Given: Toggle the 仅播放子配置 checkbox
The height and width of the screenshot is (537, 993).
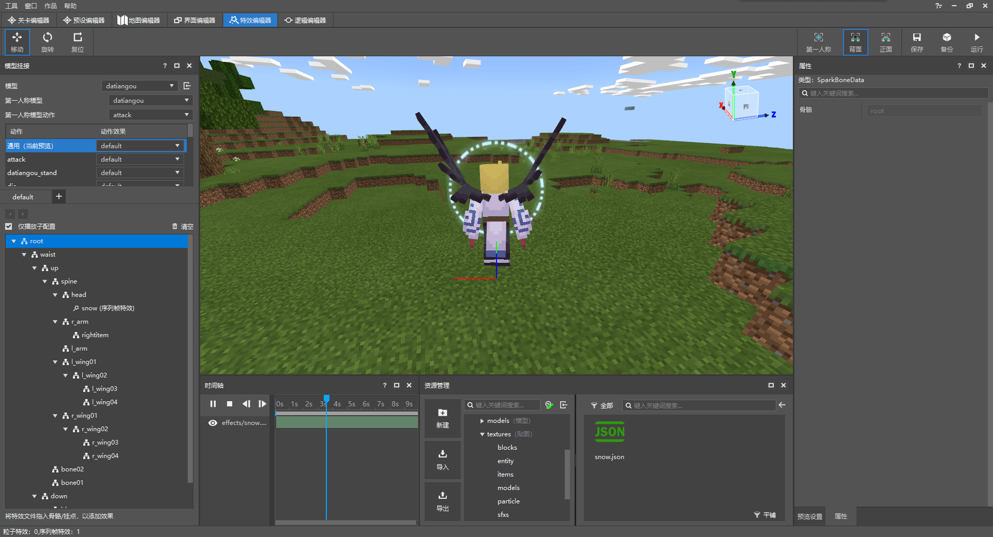Looking at the screenshot, I should 9,227.
